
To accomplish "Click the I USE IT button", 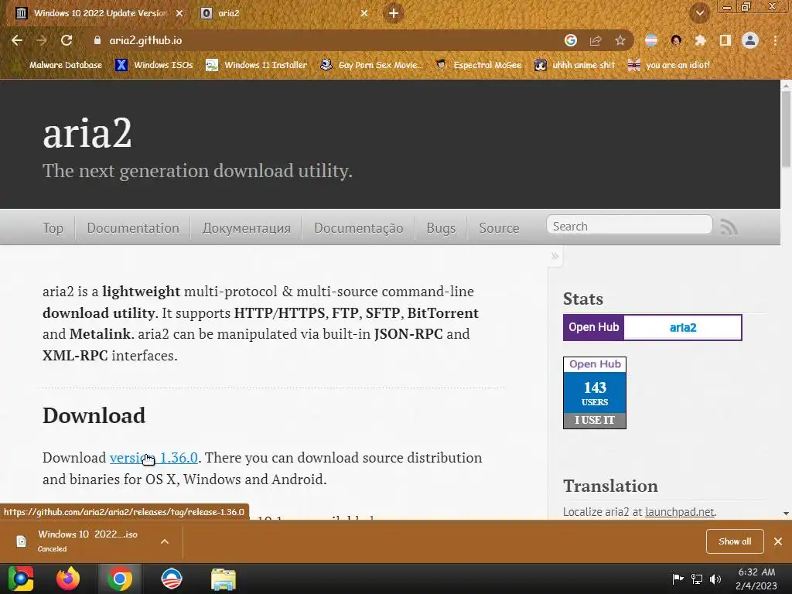I will pos(595,420).
